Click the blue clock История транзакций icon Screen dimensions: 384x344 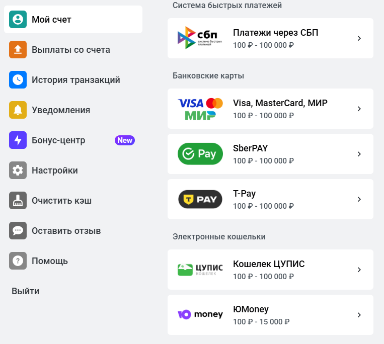18,80
